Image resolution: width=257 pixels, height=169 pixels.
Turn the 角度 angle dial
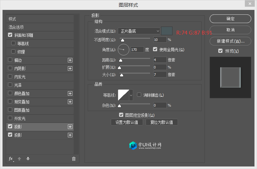click(x=123, y=50)
